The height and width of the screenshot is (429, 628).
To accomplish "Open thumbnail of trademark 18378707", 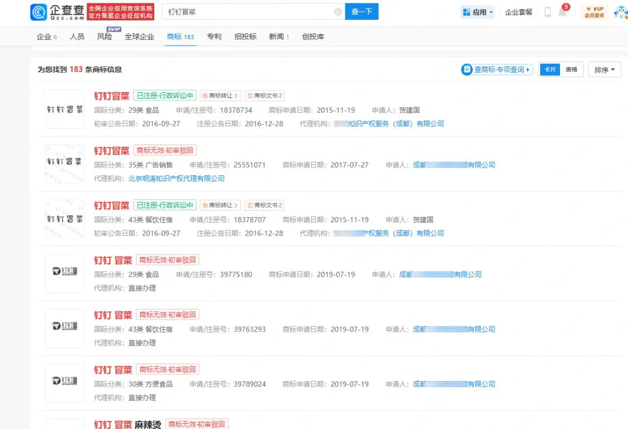I will point(65,219).
